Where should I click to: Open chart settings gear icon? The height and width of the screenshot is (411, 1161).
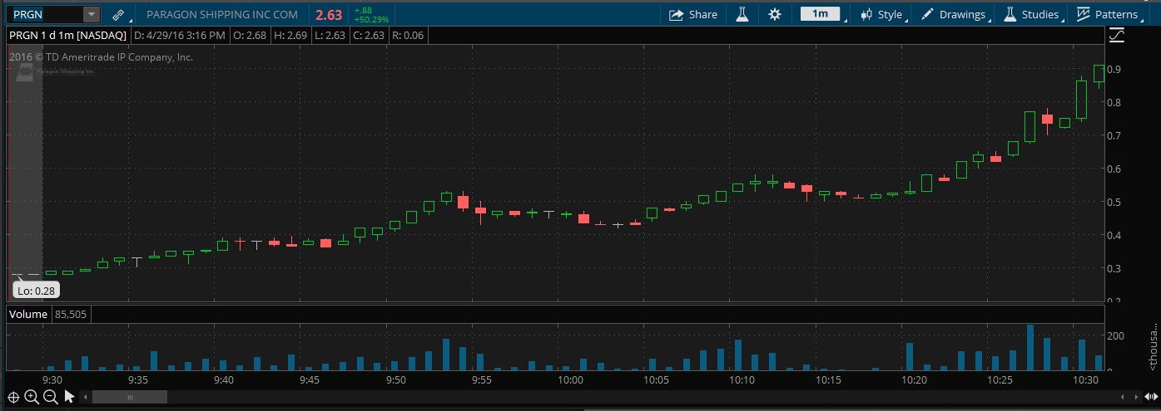point(775,14)
